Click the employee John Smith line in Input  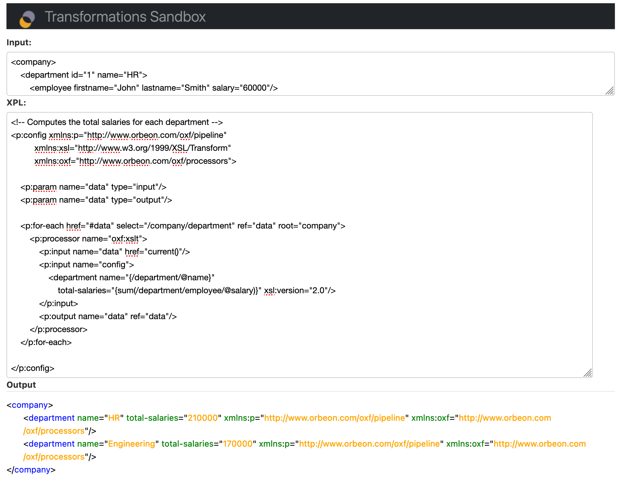(153, 88)
